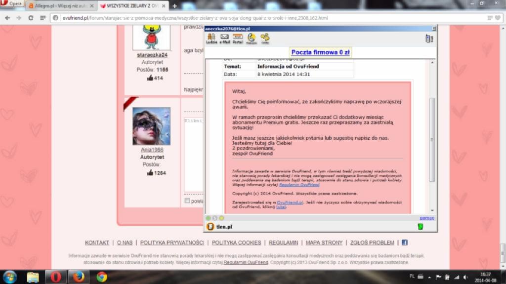Open KONTAKT footer link
The image size is (506, 284).
(97, 243)
